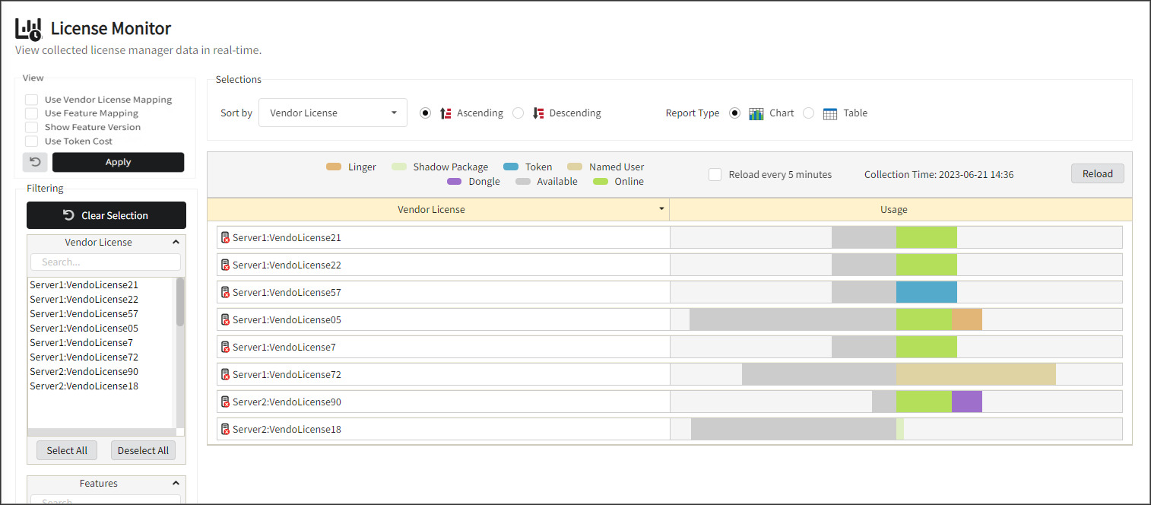The height and width of the screenshot is (505, 1151).
Task: Click the Dongle legend color swatch
Action: click(x=455, y=181)
